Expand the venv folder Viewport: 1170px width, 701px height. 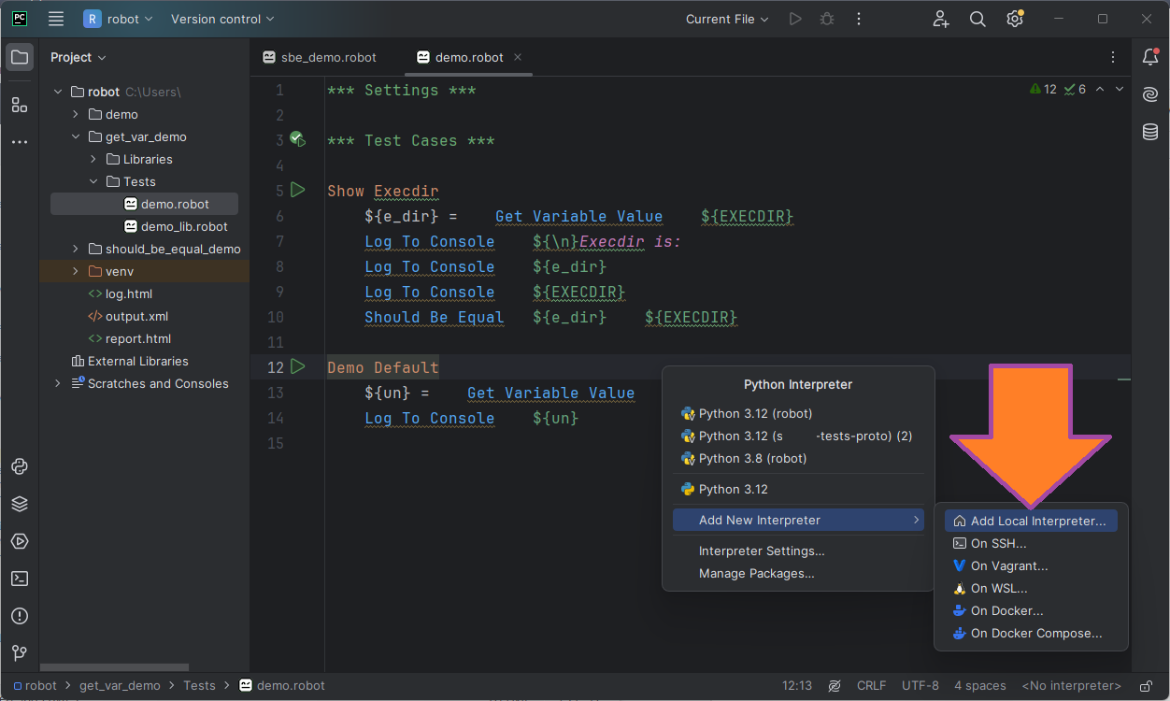(x=76, y=271)
